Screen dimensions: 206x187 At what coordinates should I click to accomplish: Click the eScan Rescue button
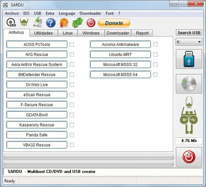click(37, 95)
